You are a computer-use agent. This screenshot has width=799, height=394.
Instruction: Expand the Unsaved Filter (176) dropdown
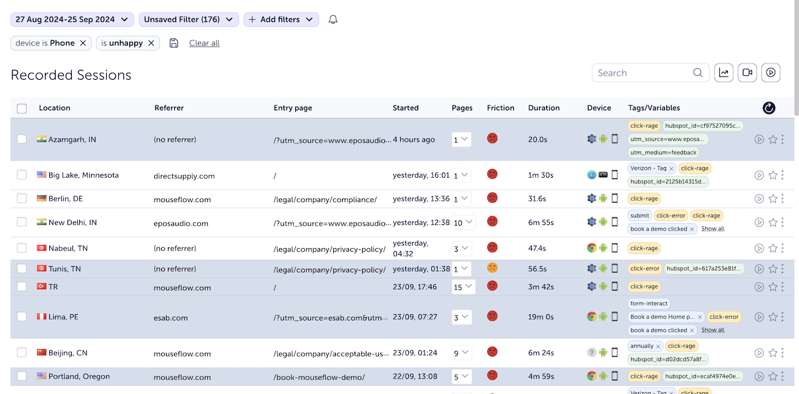tap(189, 19)
